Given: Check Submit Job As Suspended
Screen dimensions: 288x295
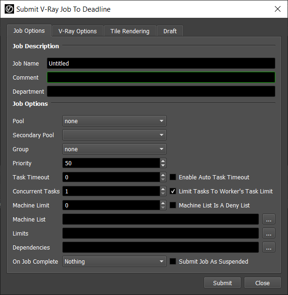Looking at the screenshot, I should point(173,262).
